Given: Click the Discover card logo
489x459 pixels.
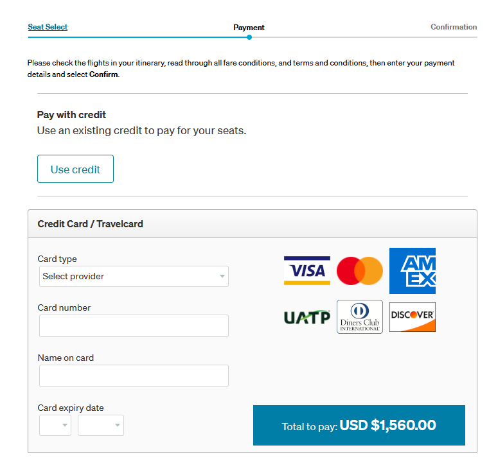Looking at the screenshot, I should point(412,317).
